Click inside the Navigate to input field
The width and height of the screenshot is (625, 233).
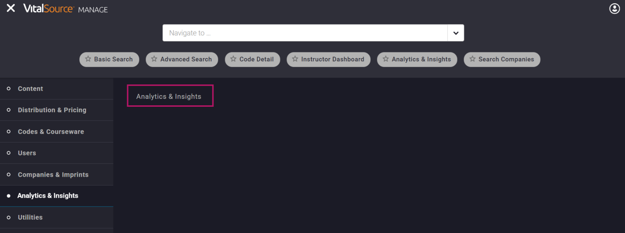(305, 33)
